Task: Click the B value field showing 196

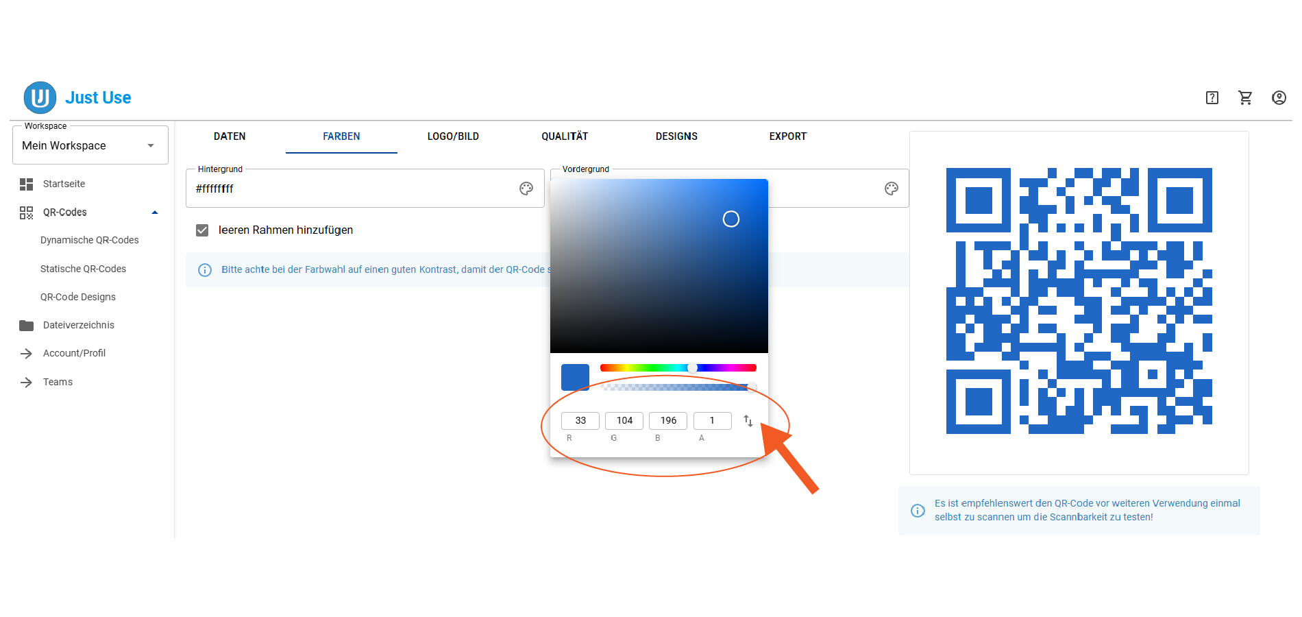Action: [668, 421]
